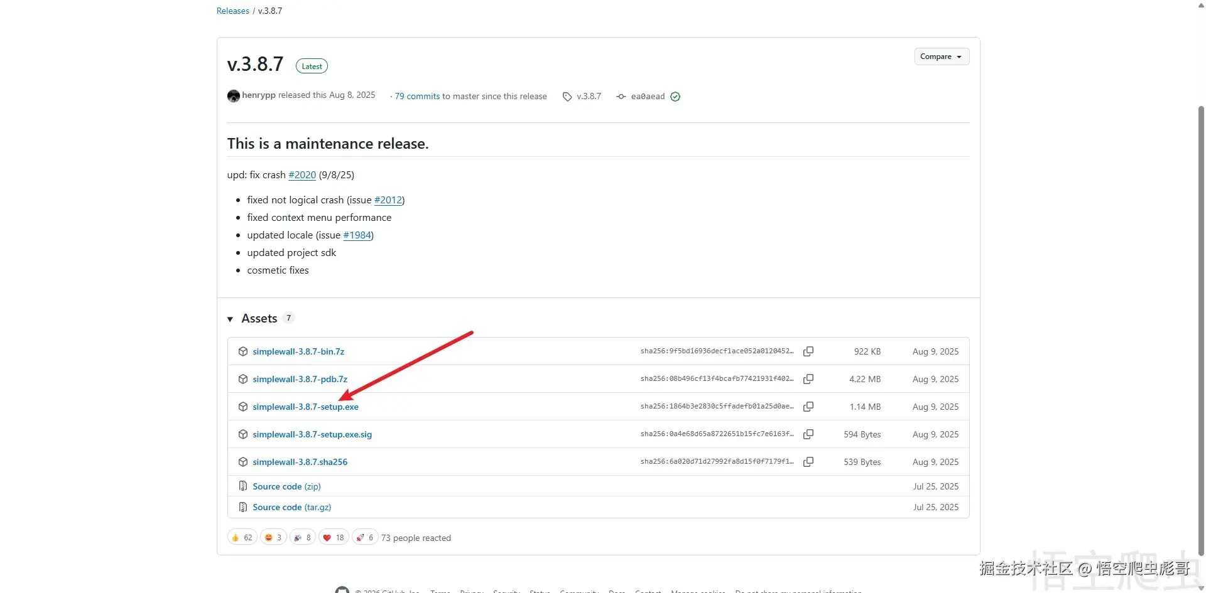The image size is (1206, 593).
Task: React with the smiling face emoji (3)
Action: pyautogui.click(x=273, y=538)
